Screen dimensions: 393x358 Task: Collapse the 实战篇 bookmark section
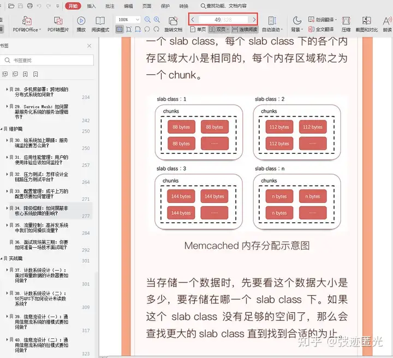2,258
